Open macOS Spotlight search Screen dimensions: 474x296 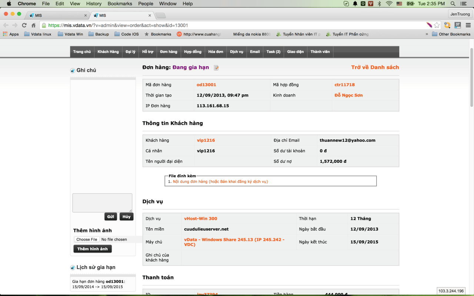pyautogui.click(x=453, y=4)
